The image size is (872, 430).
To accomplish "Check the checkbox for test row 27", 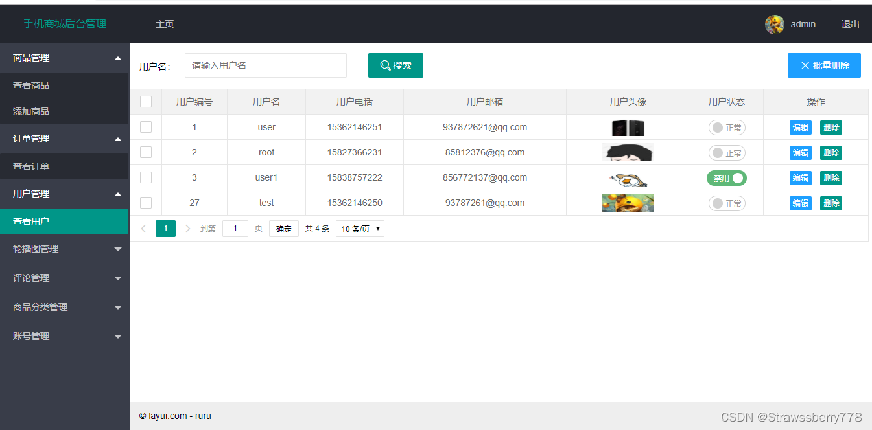I will coord(146,203).
